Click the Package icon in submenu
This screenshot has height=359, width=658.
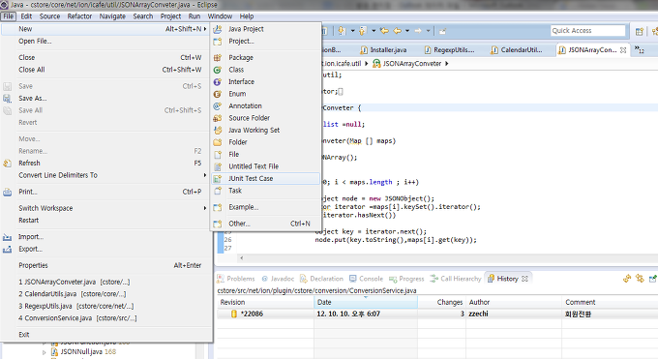tap(218, 57)
